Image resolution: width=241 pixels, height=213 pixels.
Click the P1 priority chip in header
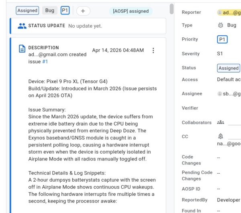(65, 10)
